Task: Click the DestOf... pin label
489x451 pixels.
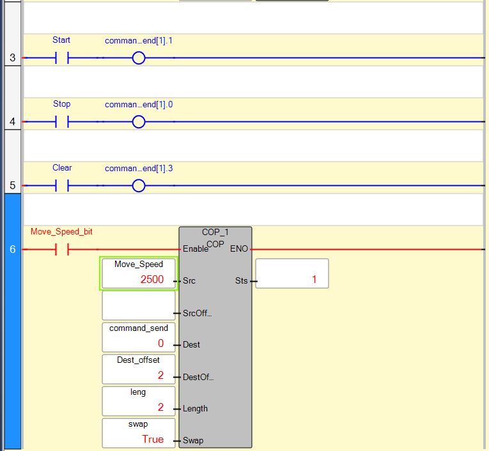Action: [x=198, y=377]
